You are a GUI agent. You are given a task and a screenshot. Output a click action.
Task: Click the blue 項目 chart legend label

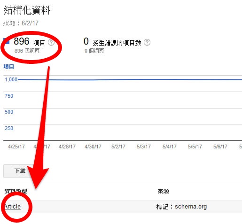click(x=8, y=67)
